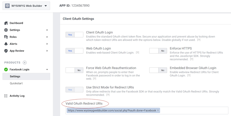Collapse the Facebook Login section arrow
Screen dimensions: 231x116
pyautogui.click(x=47, y=69)
